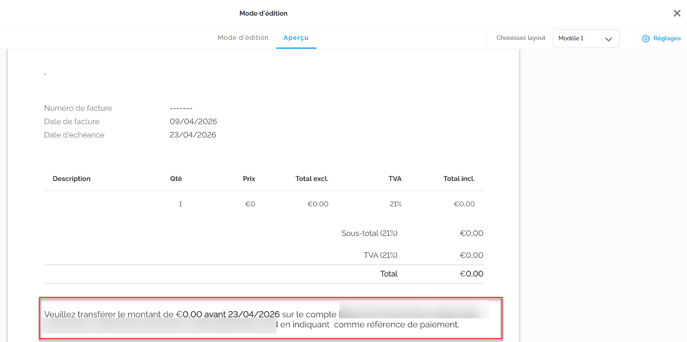The width and height of the screenshot is (687, 342).
Task: Click the Total excl. column header
Action: pos(311,179)
